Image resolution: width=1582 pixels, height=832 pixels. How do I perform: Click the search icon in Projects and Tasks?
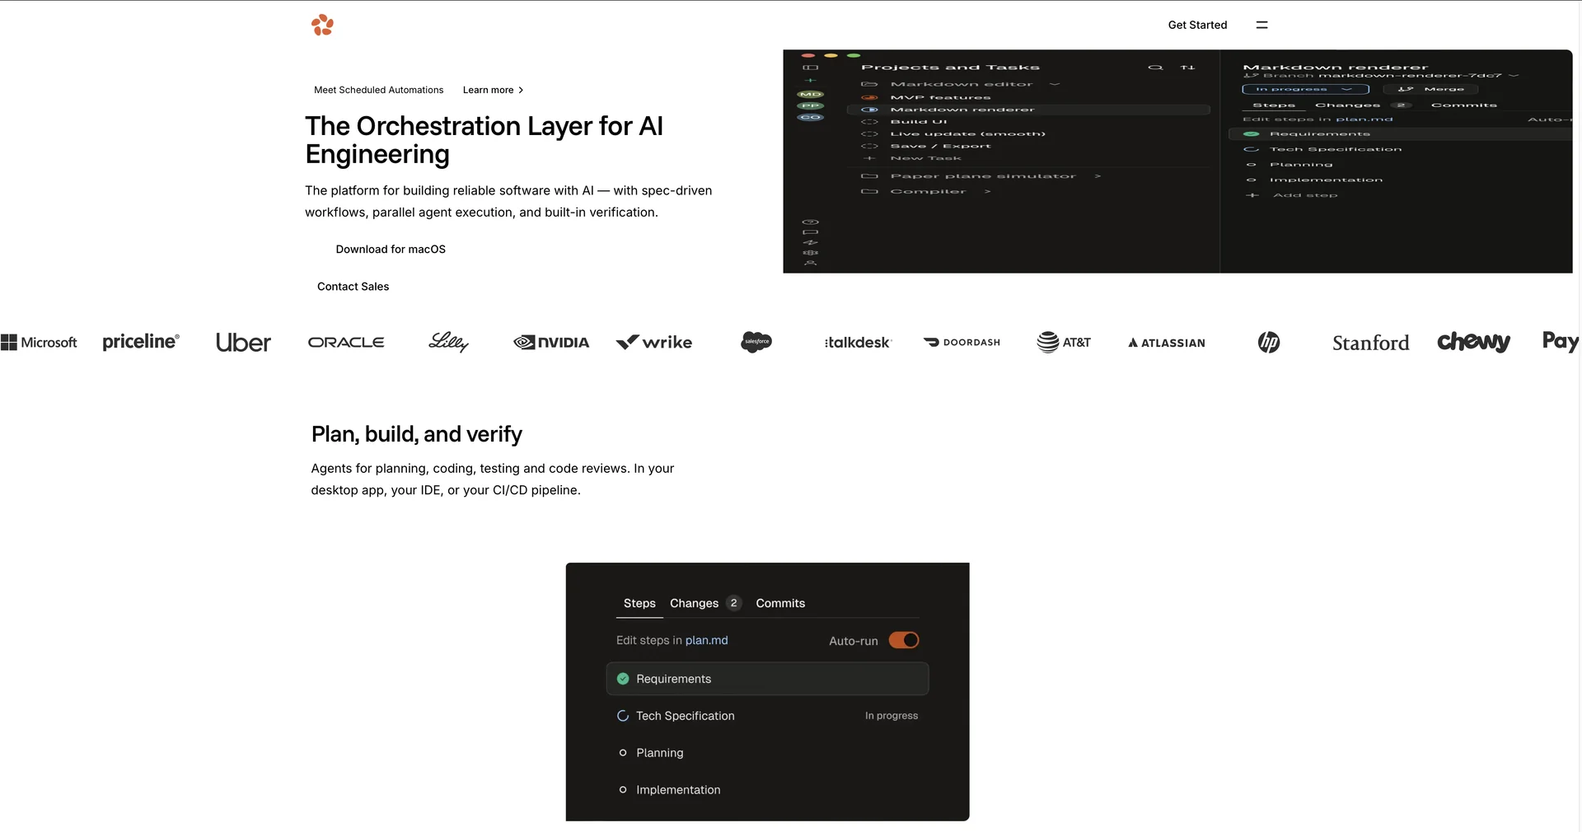[x=1155, y=68]
